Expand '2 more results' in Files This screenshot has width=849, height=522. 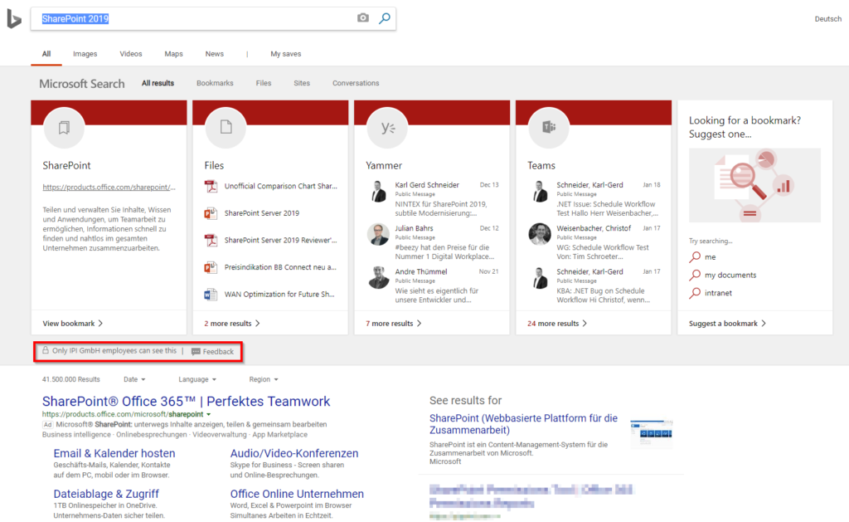pos(232,324)
